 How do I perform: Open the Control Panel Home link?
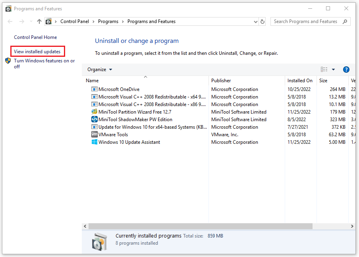tap(35, 37)
